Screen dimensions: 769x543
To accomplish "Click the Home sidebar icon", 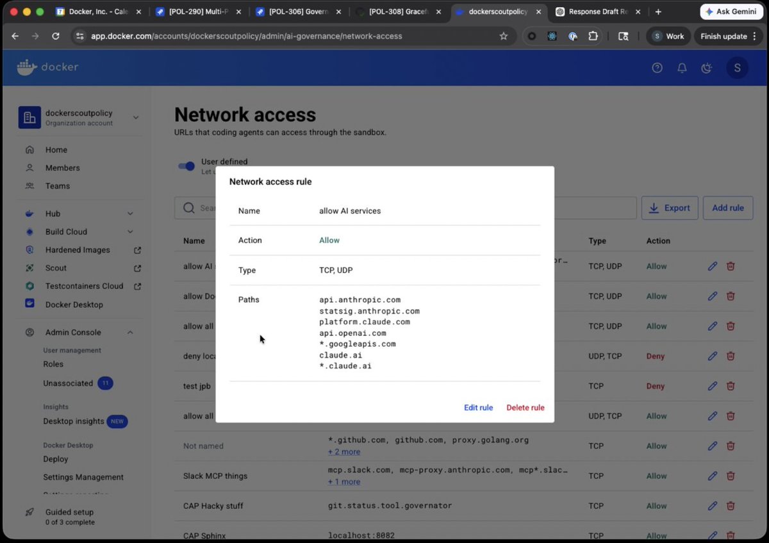I will click(x=29, y=150).
